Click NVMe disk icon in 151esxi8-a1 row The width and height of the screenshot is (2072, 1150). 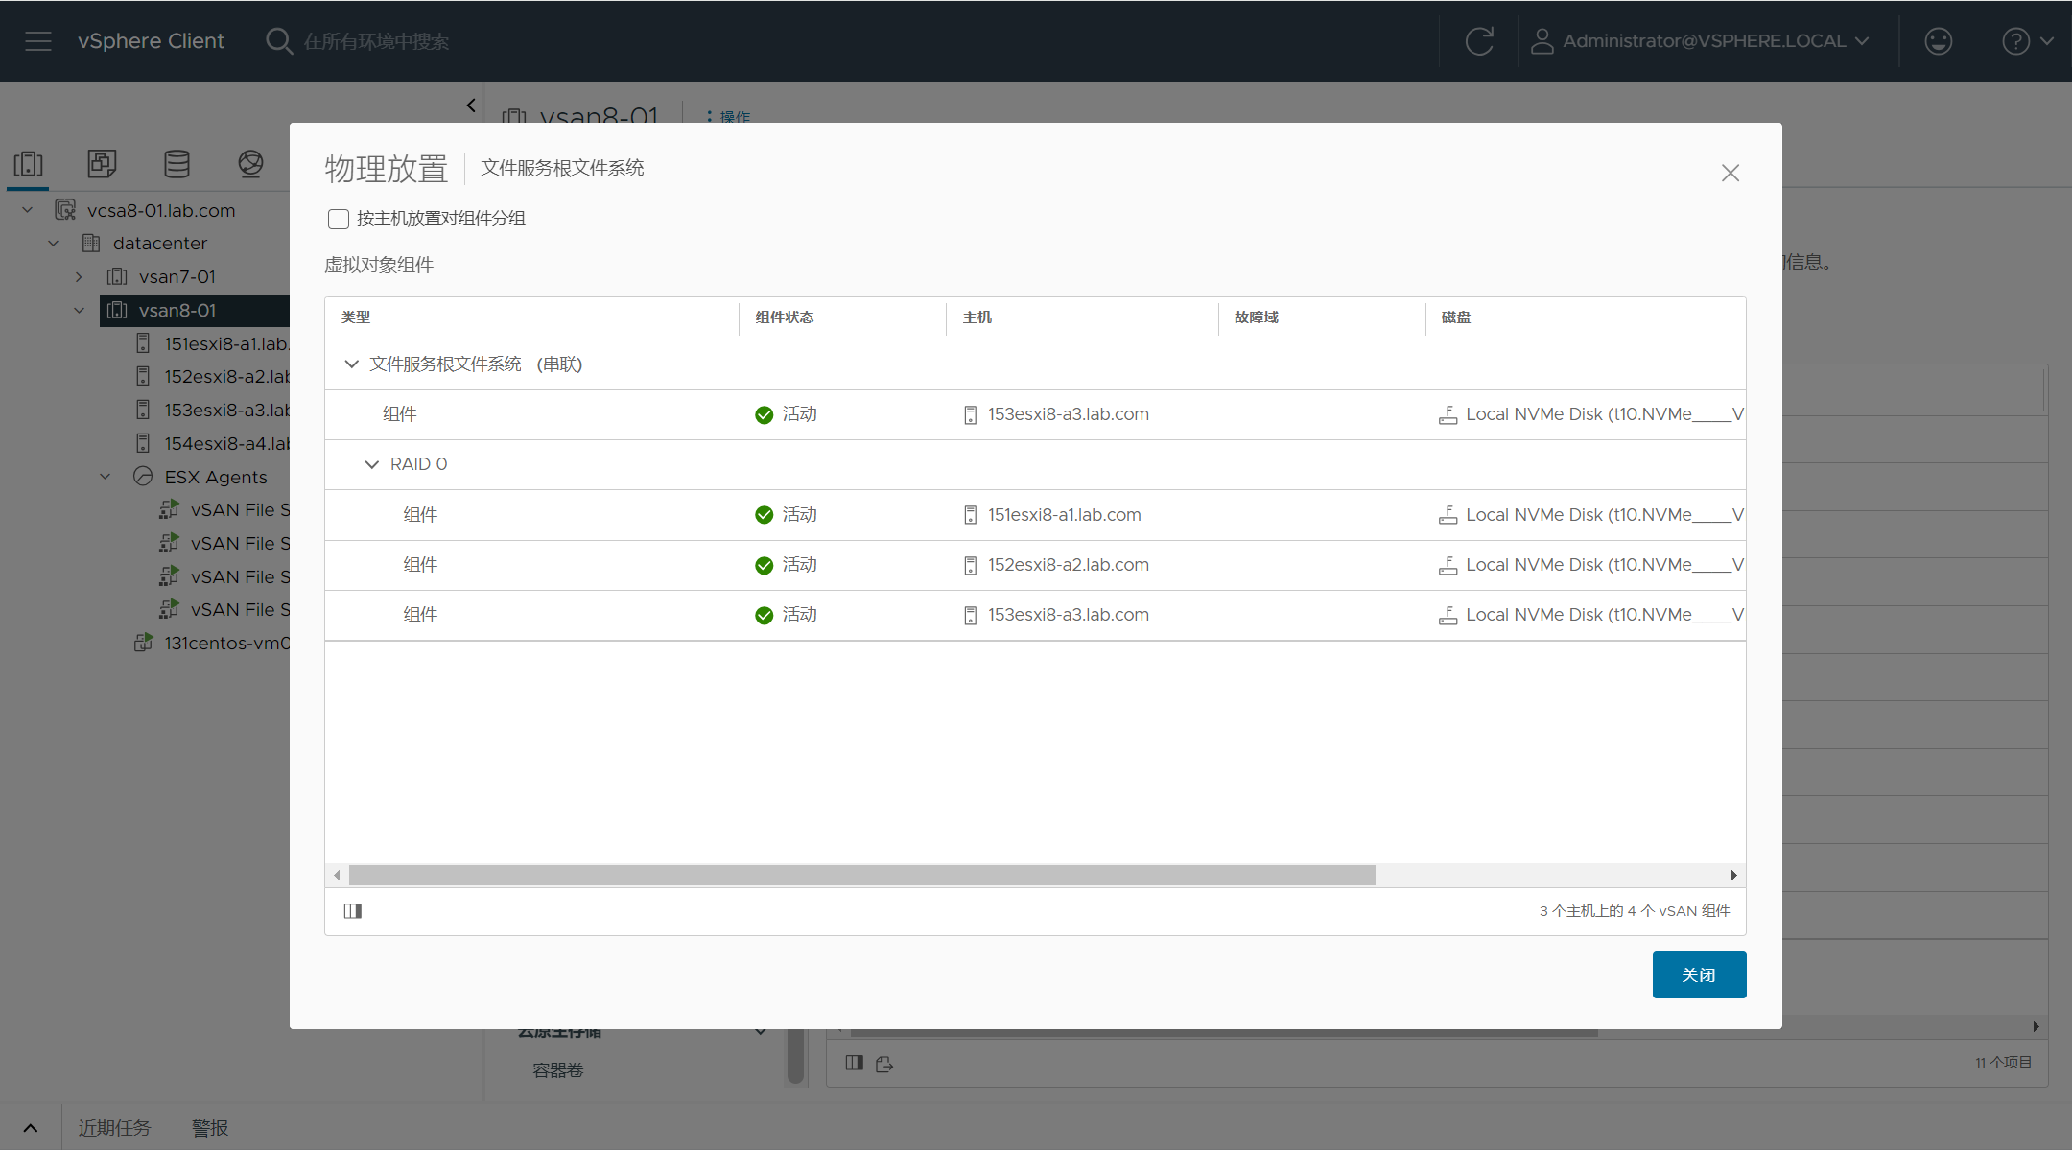(x=1448, y=515)
